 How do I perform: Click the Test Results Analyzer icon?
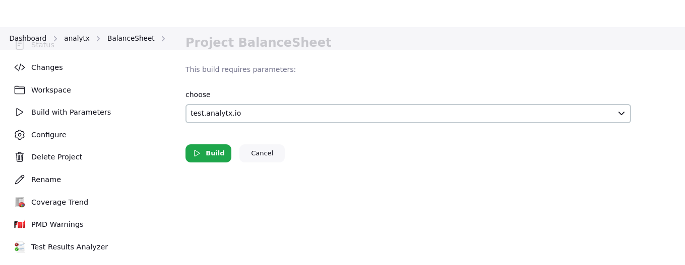pyautogui.click(x=20, y=247)
